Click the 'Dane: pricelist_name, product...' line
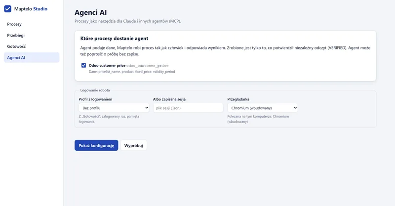The image size is (395, 206). [x=132, y=72]
